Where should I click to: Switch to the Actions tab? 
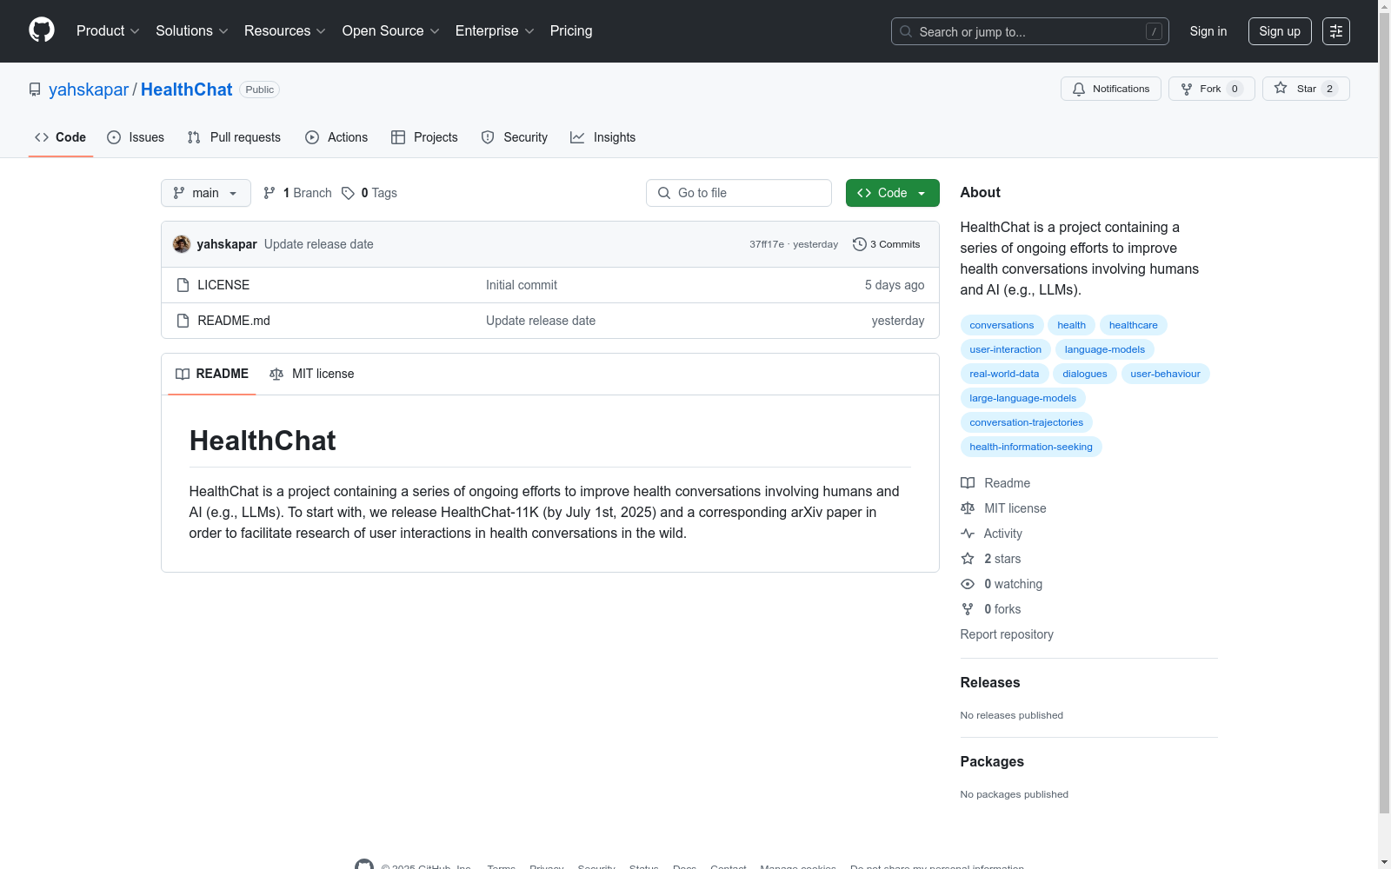coord(336,137)
